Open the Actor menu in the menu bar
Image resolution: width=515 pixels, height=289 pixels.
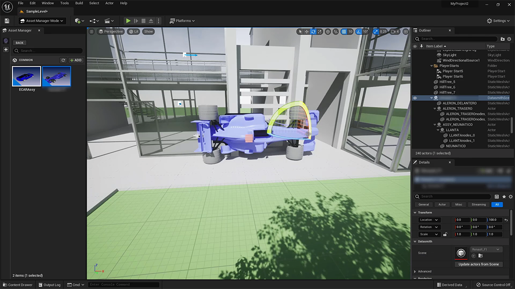(x=109, y=3)
